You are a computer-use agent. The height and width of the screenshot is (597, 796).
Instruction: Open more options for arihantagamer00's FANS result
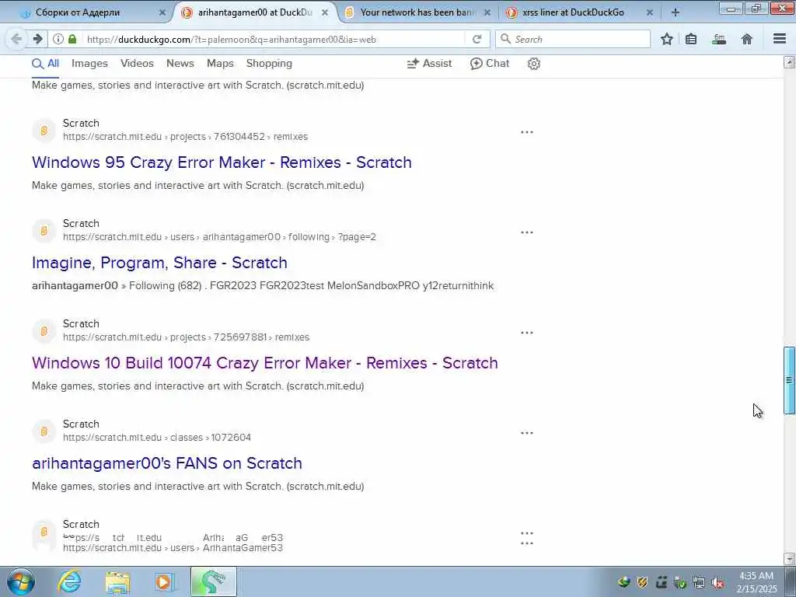(527, 433)
